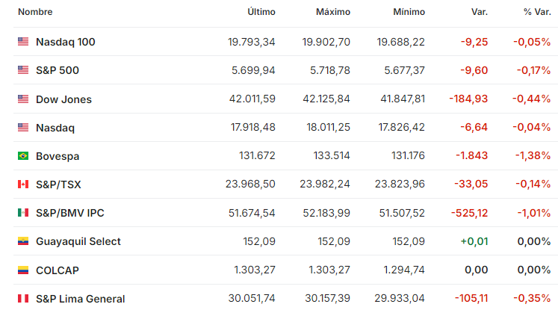Screen dimensions: 558x310
Task: Sort table by % Var. column header
Action: [537, 12]
